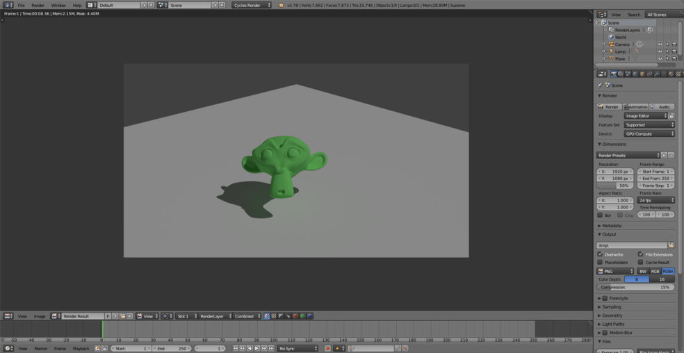Click the timeline play animation icon

256,348
